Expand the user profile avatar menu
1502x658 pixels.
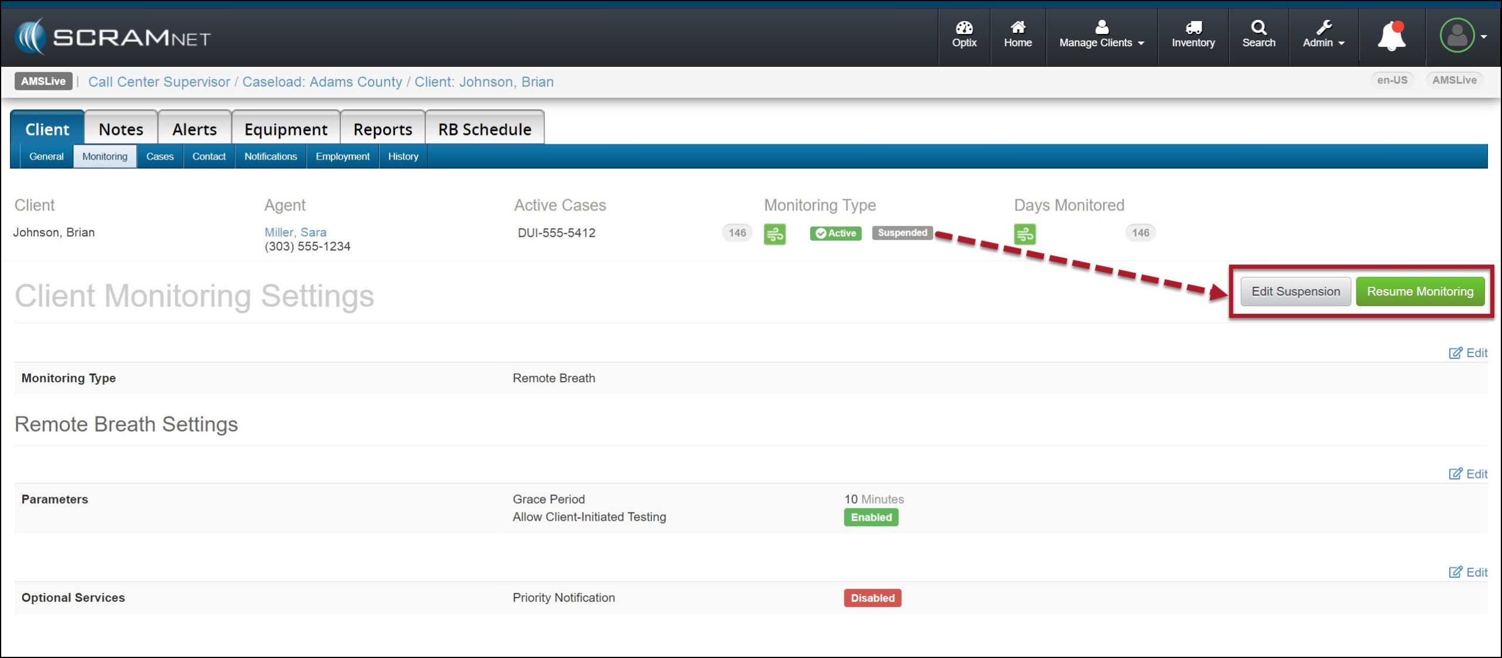point(1463,36)
